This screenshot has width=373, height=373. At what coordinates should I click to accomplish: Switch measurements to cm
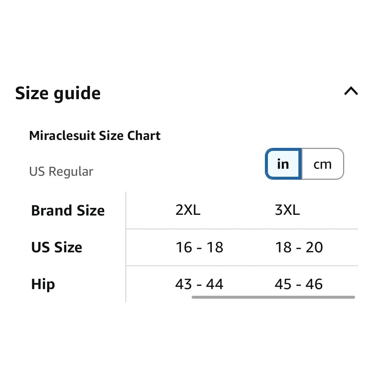coord(322,164)
